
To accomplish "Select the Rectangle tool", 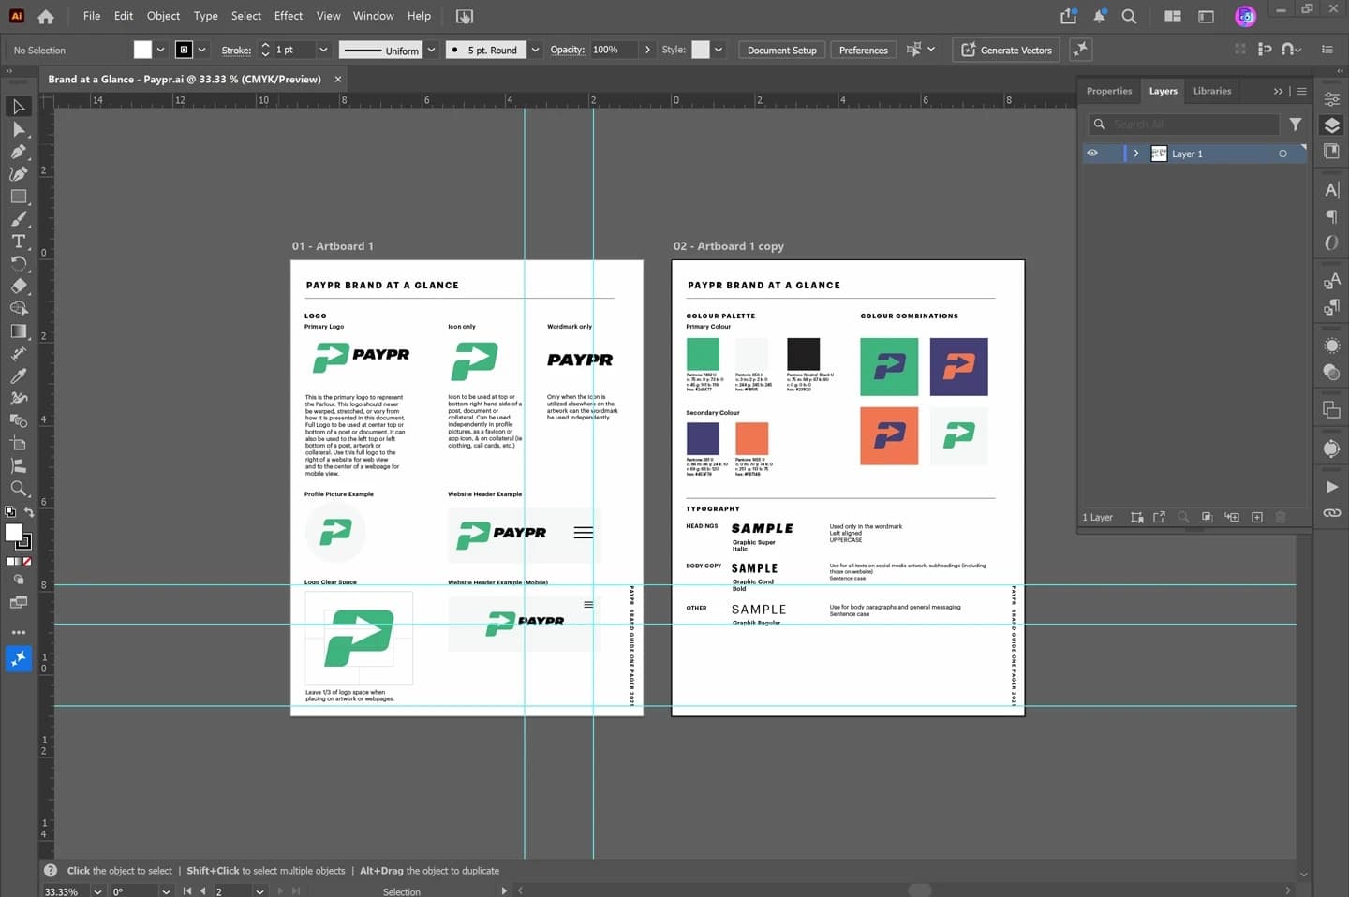I will click(18, 197).
